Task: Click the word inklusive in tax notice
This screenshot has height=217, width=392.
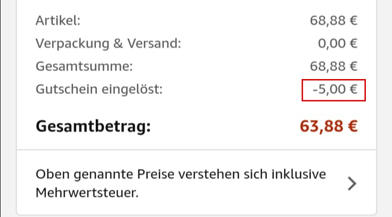Action: coord(299,174)
